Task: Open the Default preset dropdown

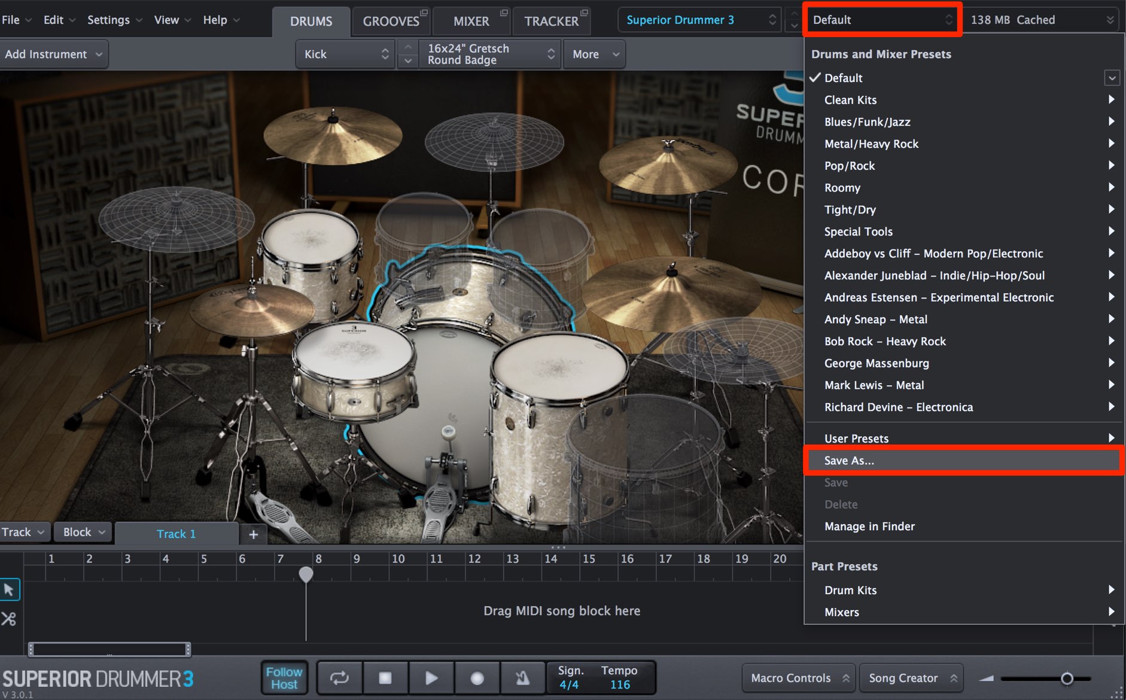Action: [x=882, y=20]
